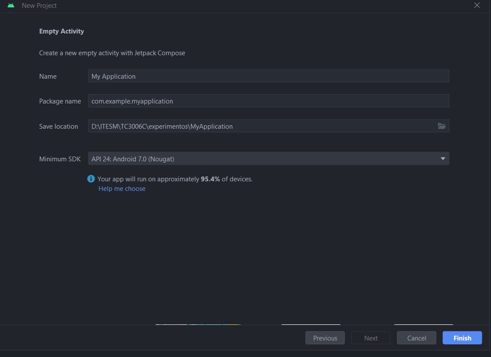Click the Android logo in the title bar

coord(11,6)
